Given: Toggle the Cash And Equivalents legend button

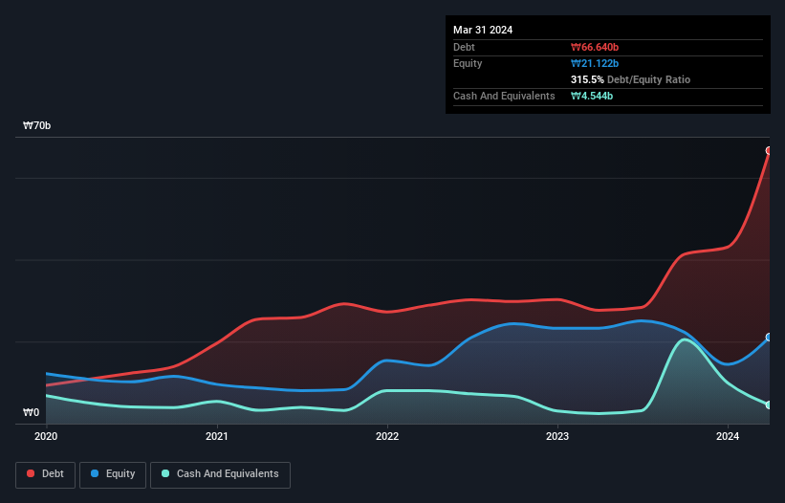Looking at the screenshot, I should tap(220, 474).
